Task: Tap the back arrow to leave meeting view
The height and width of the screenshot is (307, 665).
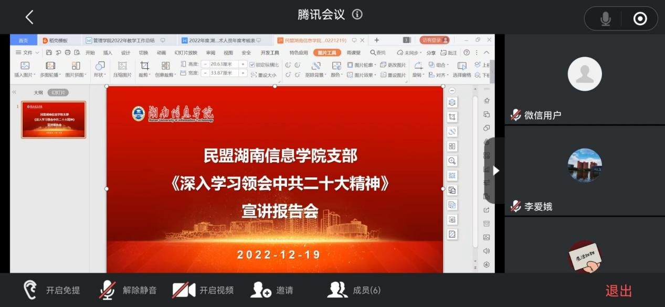Action: click(29, 17)
